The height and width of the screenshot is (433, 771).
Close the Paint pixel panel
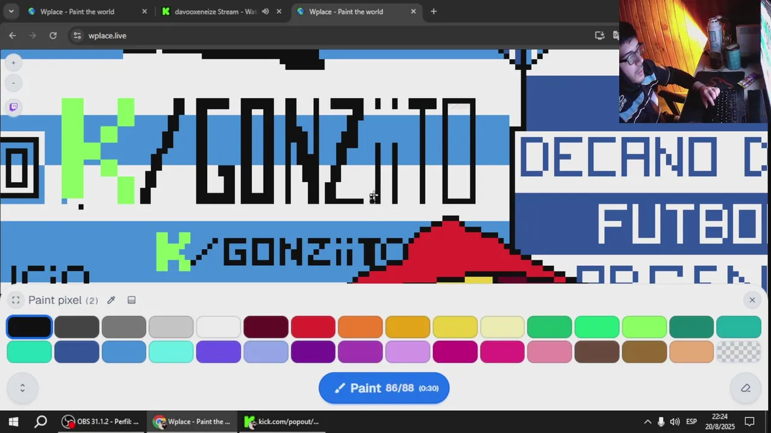pyautogui.click(x=752, y=299)
